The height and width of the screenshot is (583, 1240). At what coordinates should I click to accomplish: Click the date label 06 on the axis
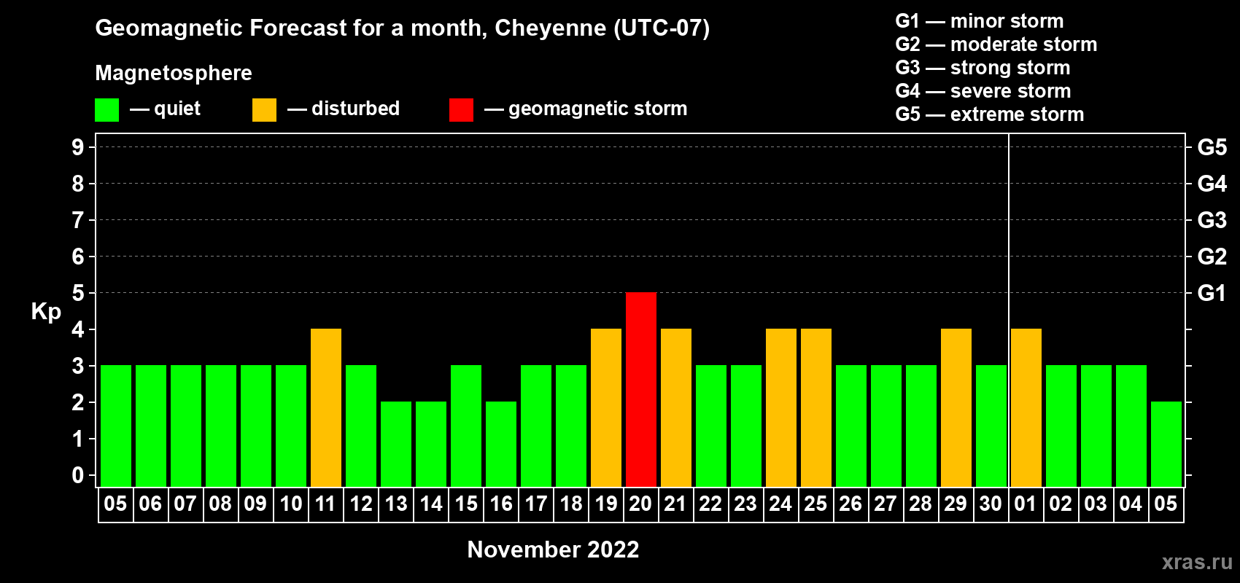coord(150,504)
